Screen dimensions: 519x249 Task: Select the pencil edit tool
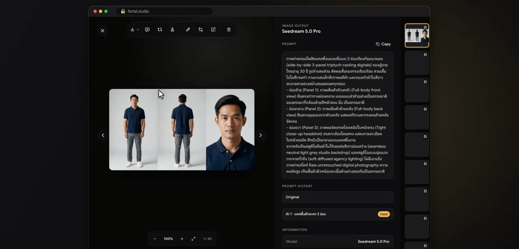pyautogui.click(x=188, y=30)
